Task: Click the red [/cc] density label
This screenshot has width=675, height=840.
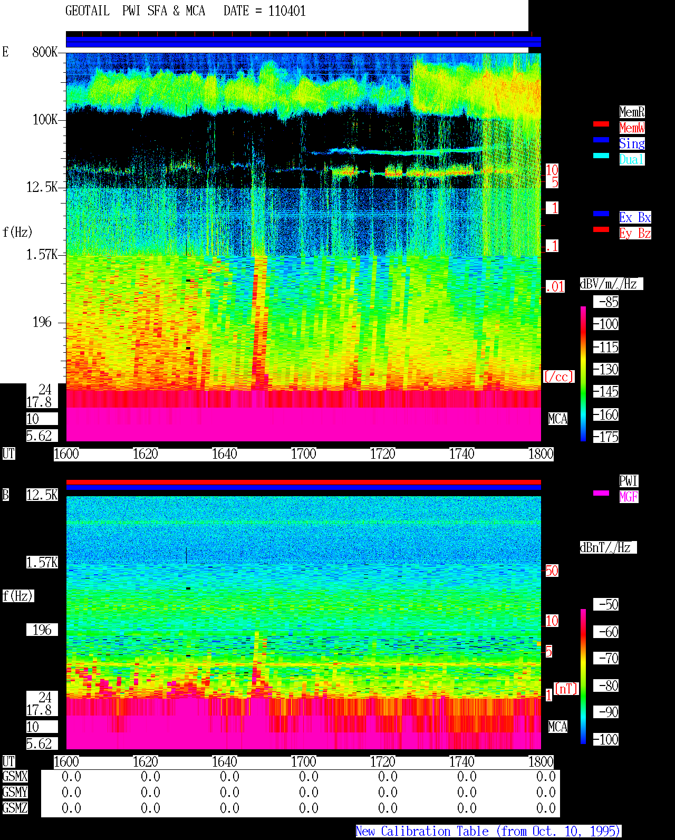Action: 558,377
